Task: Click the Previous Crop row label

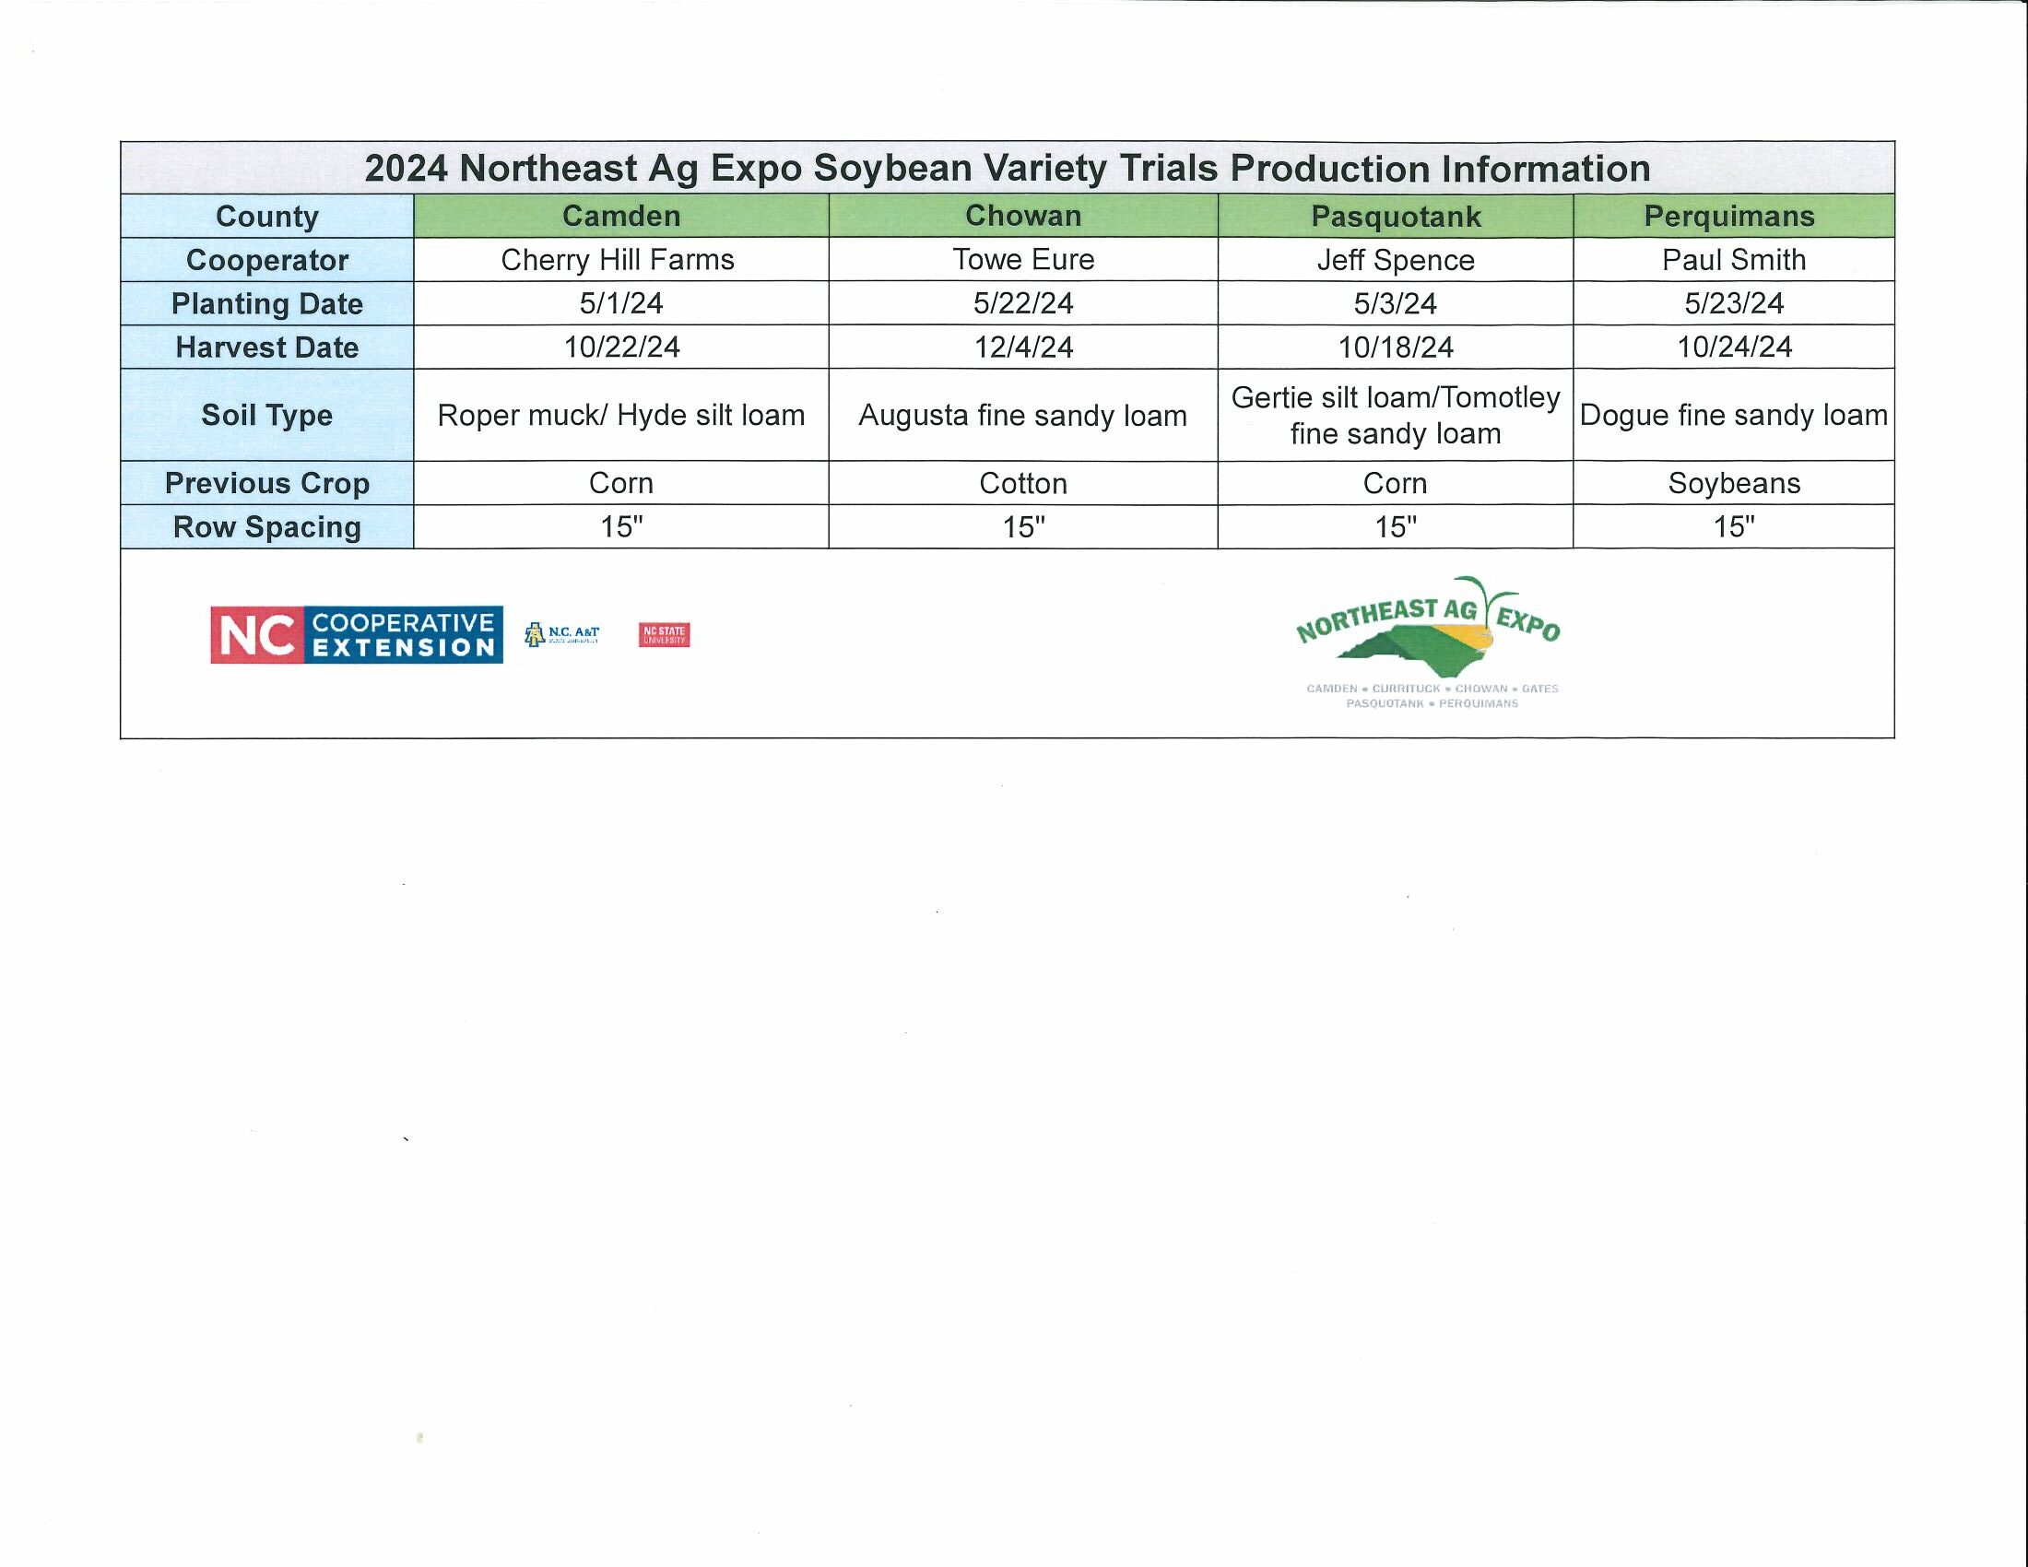Action: 267,483
